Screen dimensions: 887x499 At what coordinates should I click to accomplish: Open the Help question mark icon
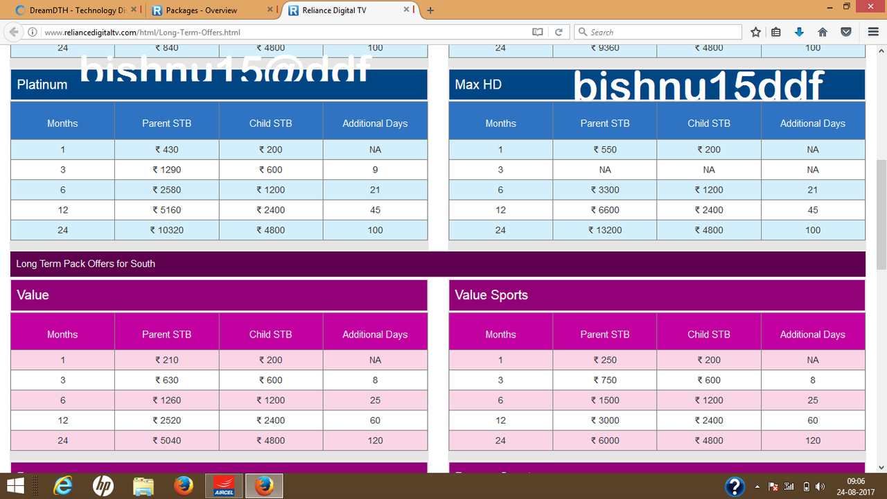[735, 486]
